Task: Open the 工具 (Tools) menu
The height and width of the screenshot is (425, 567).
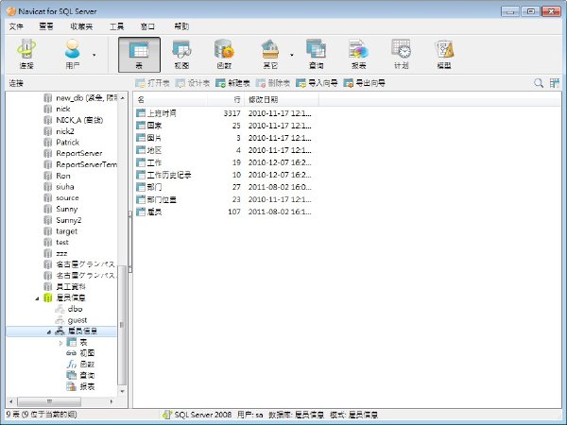Action: click(x=116, y=26)
